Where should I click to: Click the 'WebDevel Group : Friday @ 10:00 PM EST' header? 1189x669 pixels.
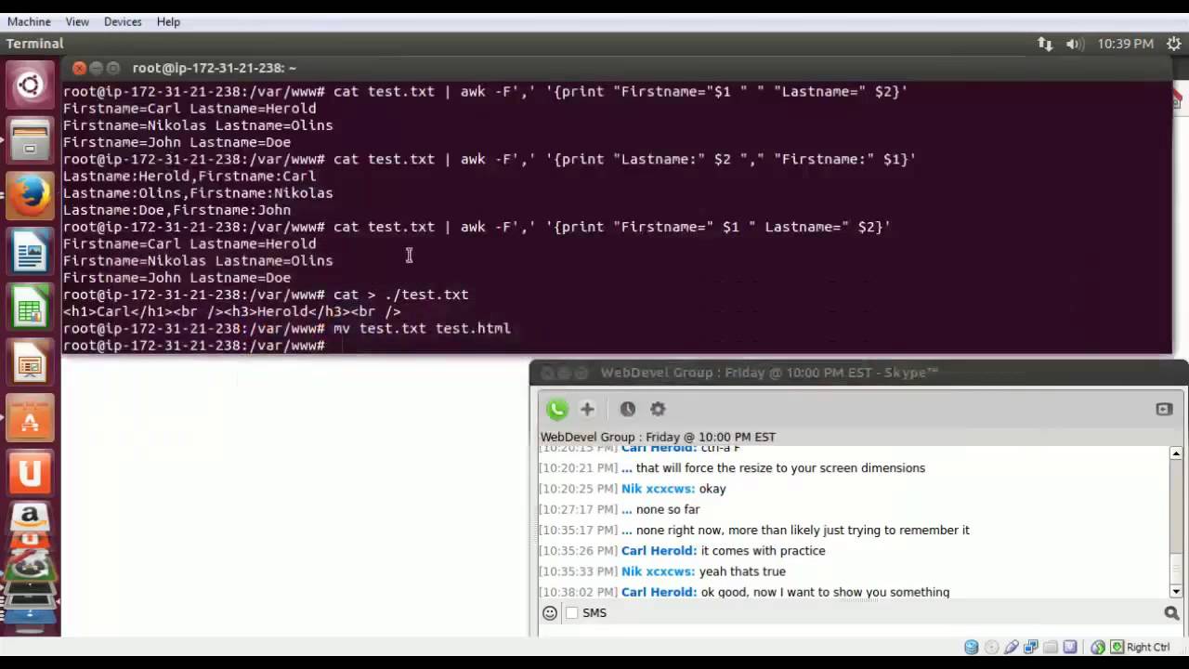(658, 437)
